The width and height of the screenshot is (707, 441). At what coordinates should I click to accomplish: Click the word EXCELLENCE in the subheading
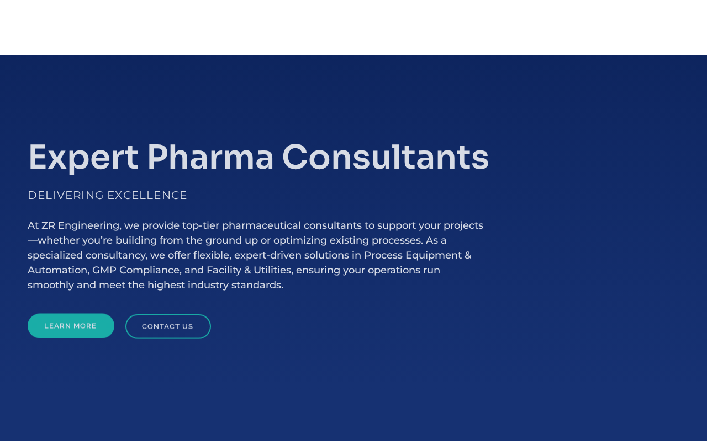click(x=147, y=195)
